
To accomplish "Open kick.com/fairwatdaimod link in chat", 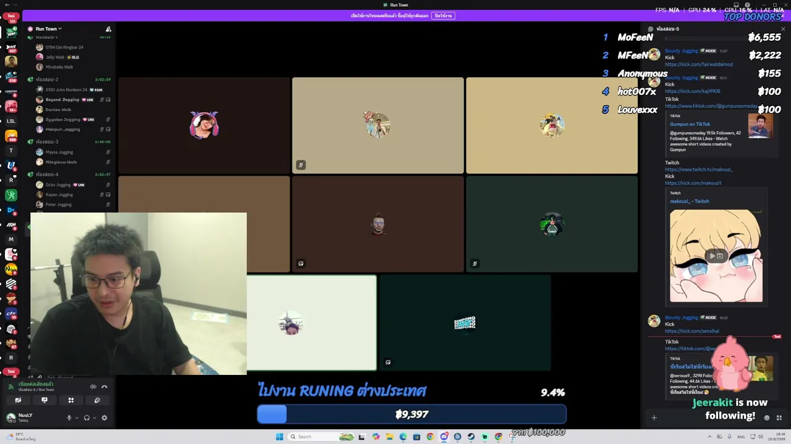I will (699, 64).
